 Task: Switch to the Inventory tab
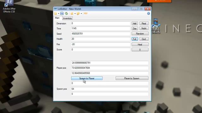pos(67,18)
